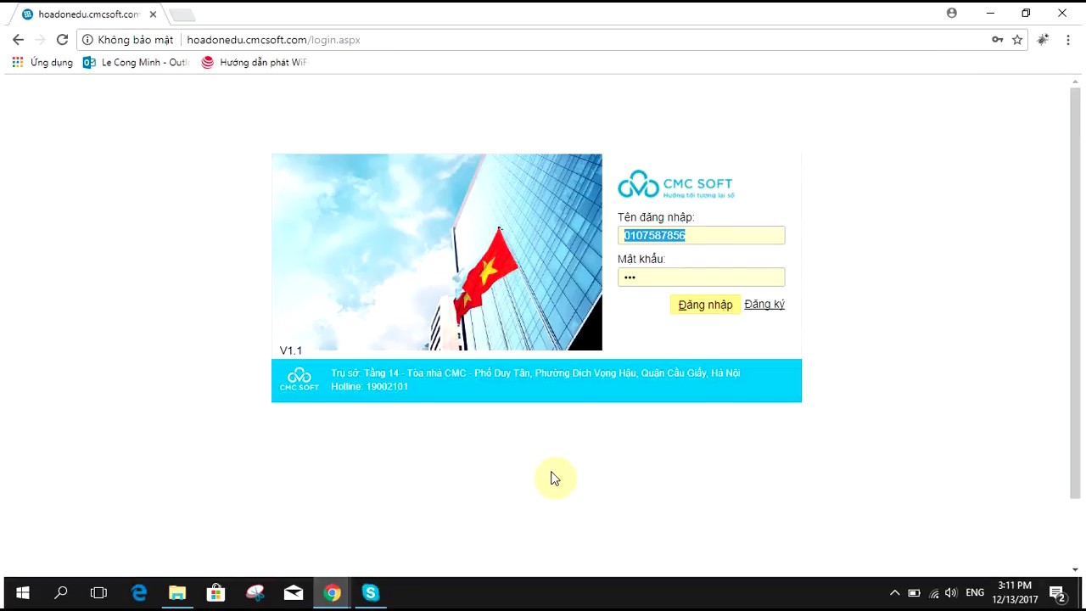Image resolution: width=1086 pixels, height=611 pixels.
Task: Open the Action Center notifications icon
Action: point(1057,593)
